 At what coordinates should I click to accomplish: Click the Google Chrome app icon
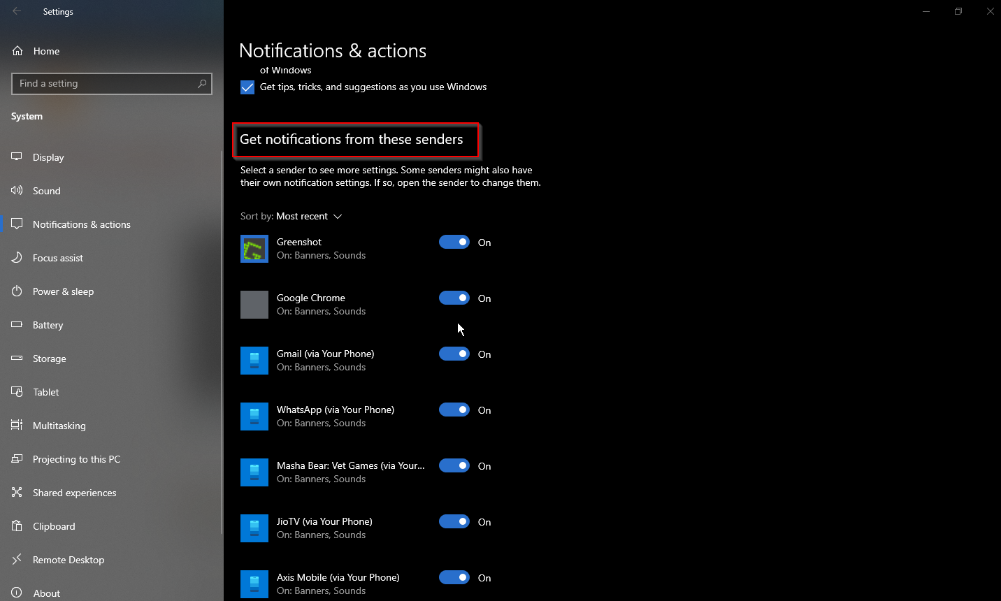coord(254,305)
